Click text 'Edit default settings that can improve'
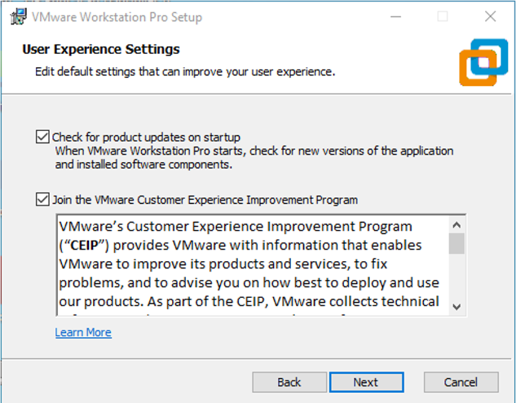The image size is (516, 403). 129,71
